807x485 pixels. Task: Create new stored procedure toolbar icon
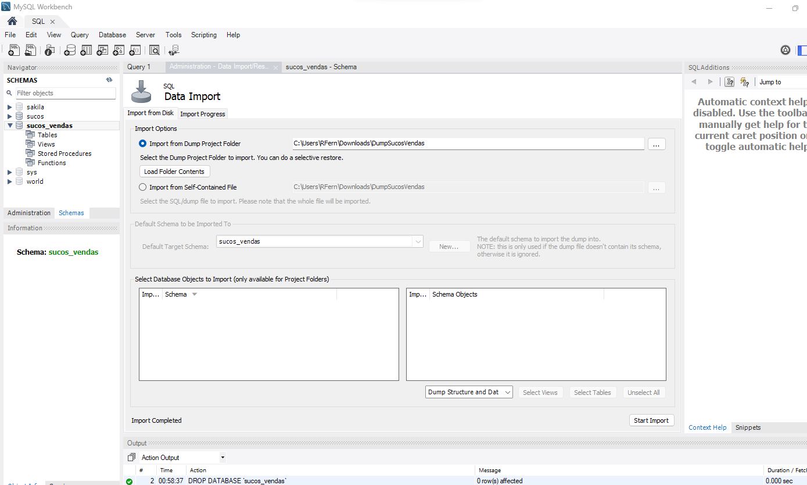pyautogui.click(x=119, y=51)
